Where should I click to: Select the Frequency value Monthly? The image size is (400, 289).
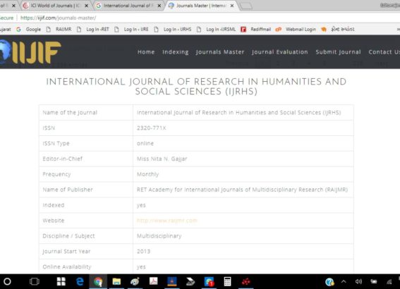click(147, 174)
